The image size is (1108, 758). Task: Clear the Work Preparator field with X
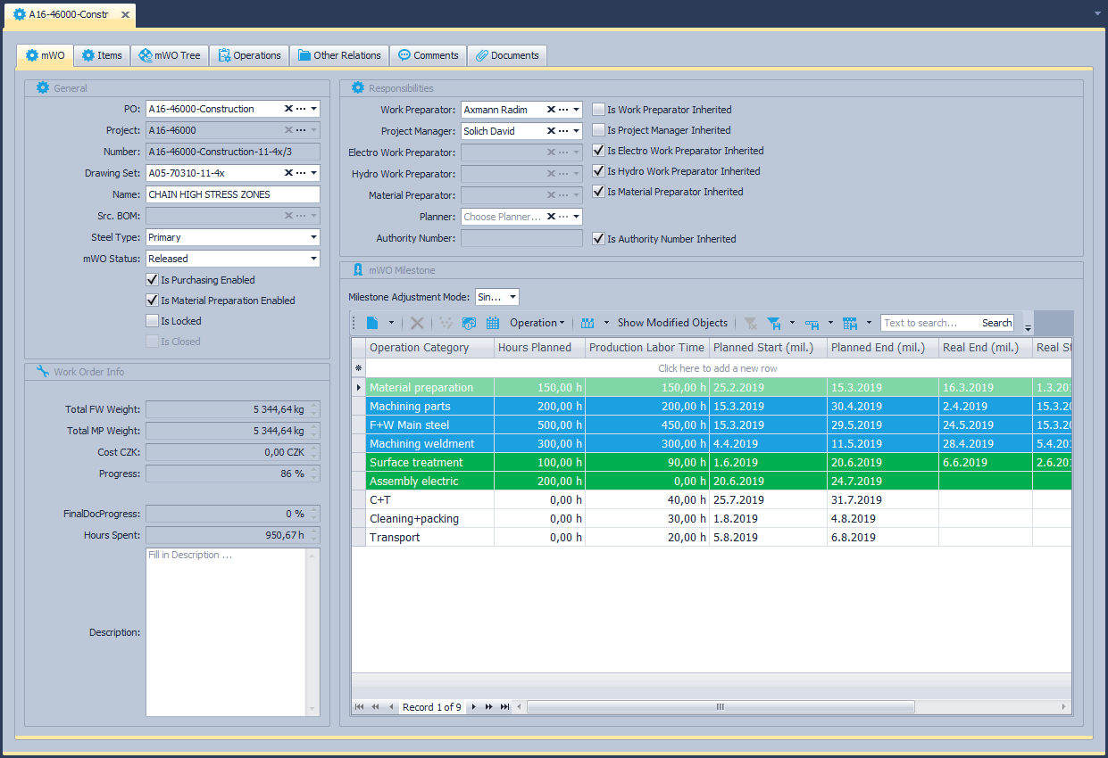(x=550, y=110)
